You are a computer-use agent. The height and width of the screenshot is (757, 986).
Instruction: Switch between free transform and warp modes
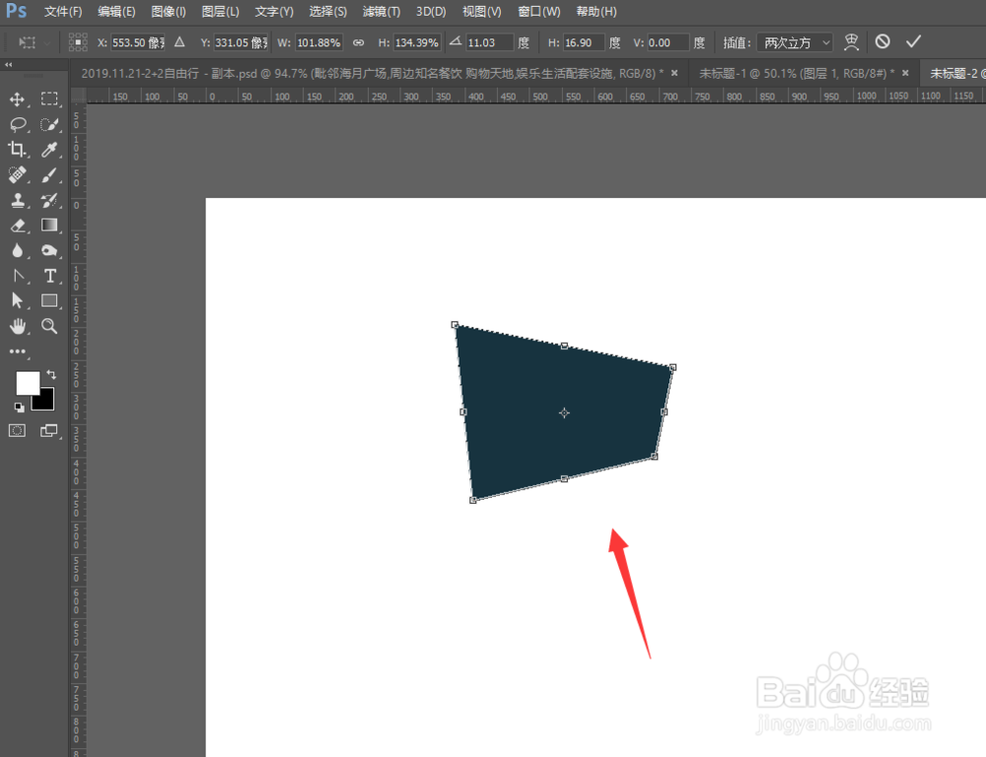pyautogui.click(x=851, y=42)
